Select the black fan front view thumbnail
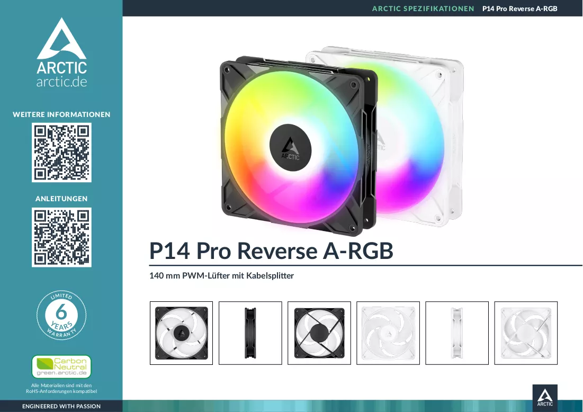This screenshot has width=583, height=412. point(182,333)
